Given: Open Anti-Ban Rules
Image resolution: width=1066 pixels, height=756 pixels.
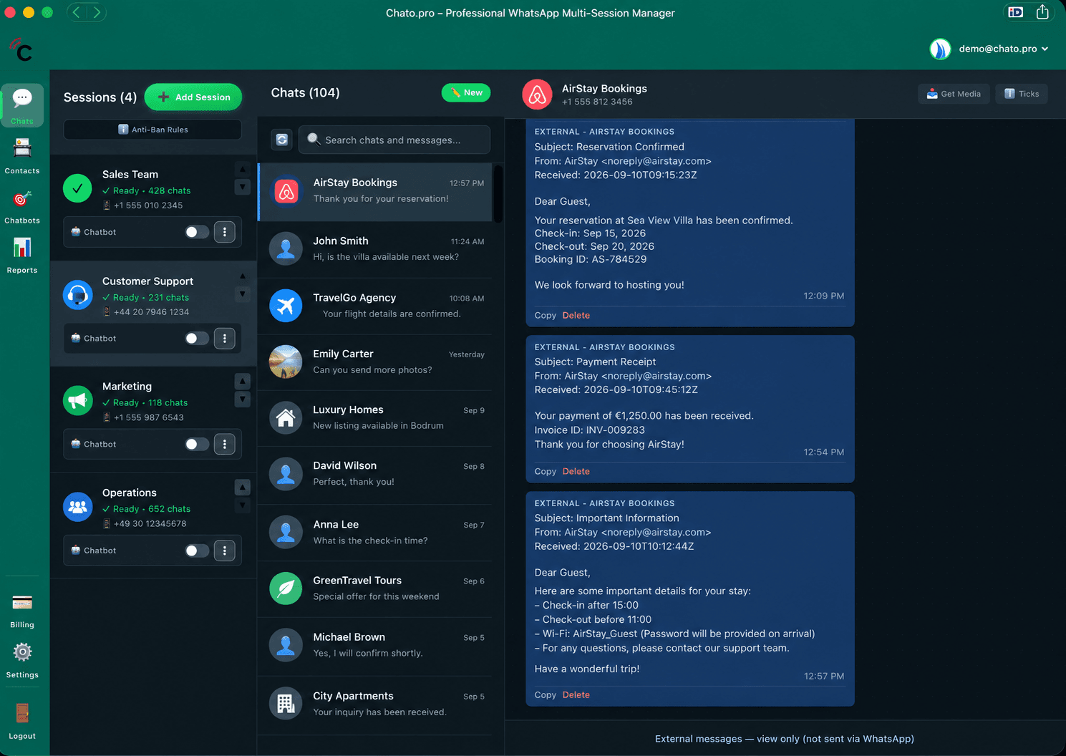Looking at the screenshot, I should click(152, 130).
